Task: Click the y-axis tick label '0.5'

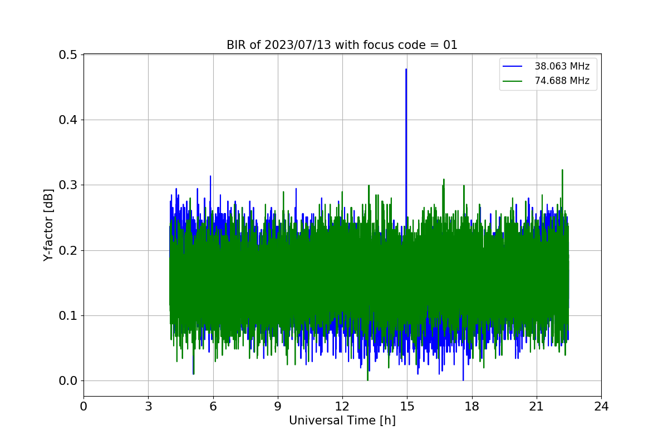Action: pos(68,55)
